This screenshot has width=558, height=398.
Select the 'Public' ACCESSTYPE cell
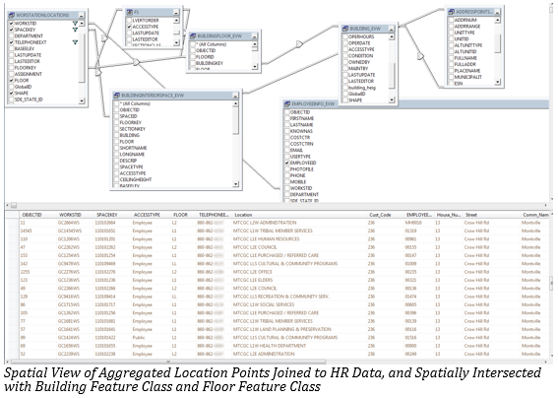[x=139, y=338]
